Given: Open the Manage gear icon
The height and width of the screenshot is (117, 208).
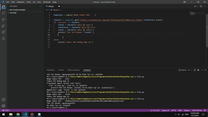Looking at the screenshot, I should pos(4,106).
